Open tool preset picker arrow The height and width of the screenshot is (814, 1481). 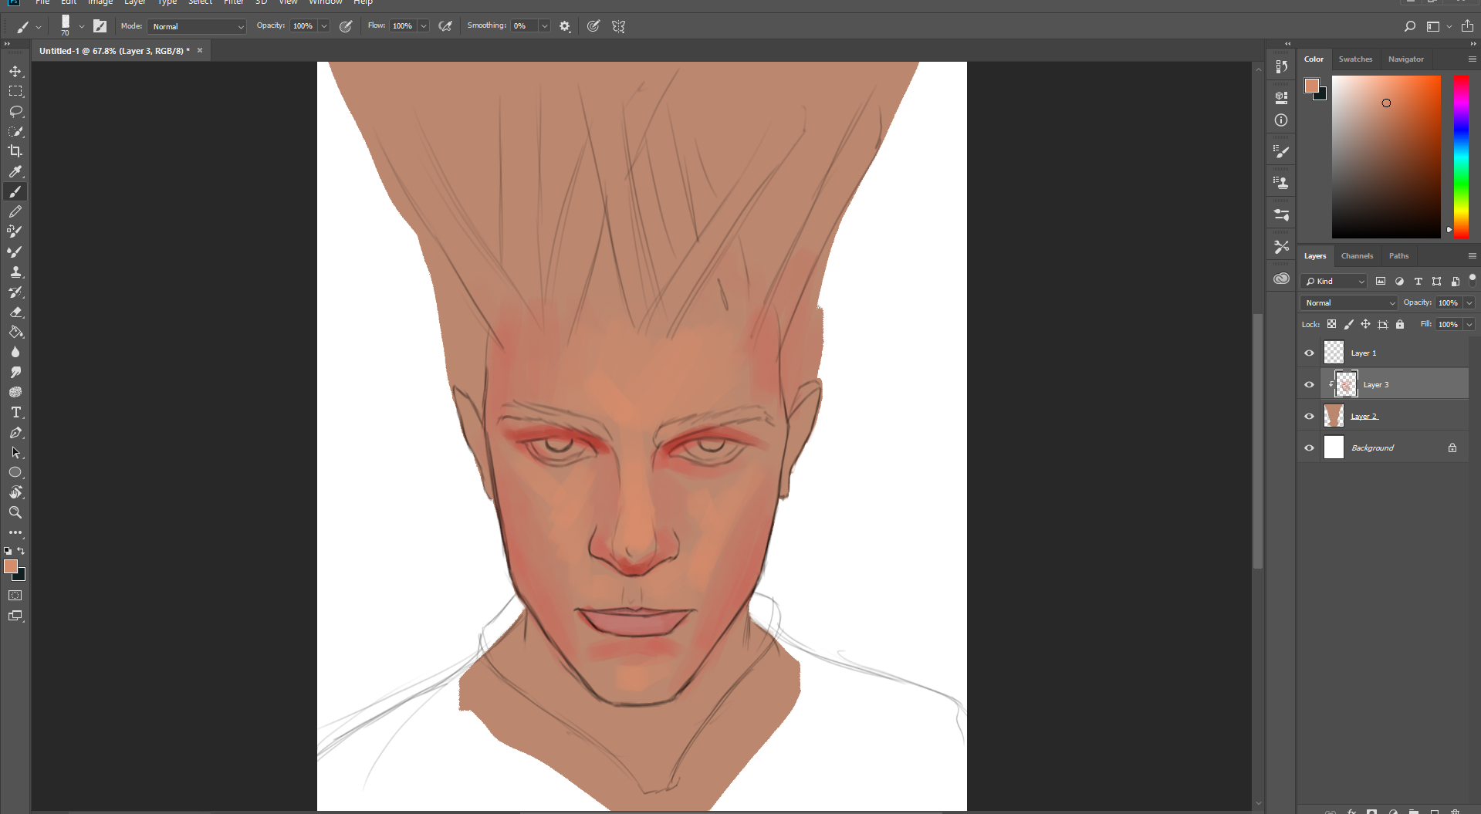point(39,27)
